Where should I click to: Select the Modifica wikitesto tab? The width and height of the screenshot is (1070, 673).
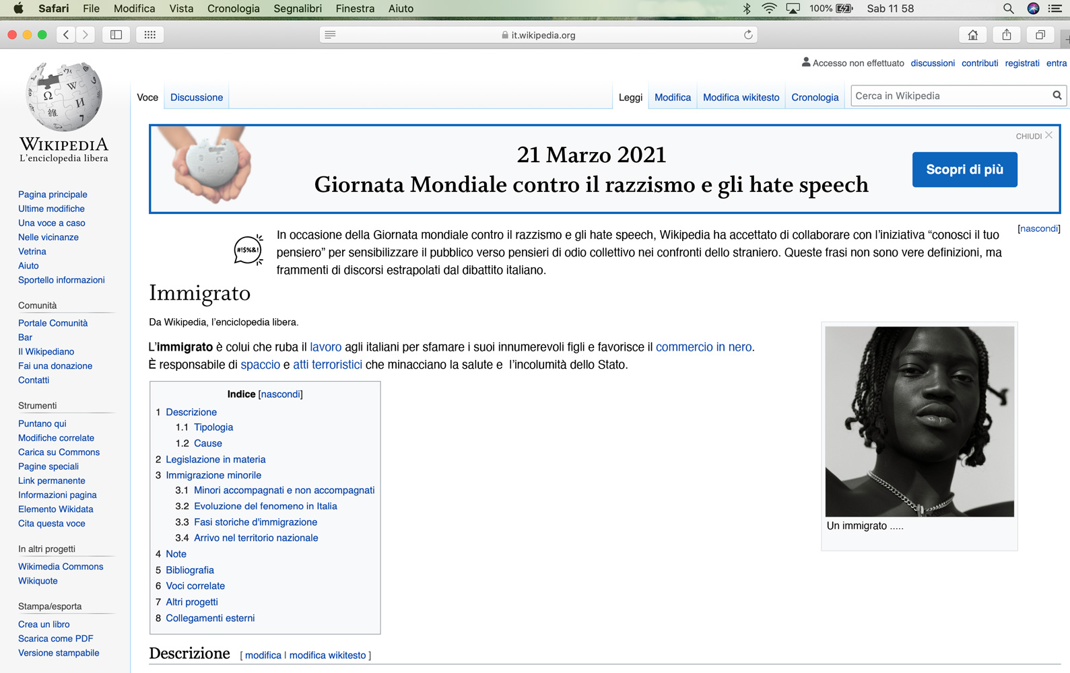click(x=741, y=97)
